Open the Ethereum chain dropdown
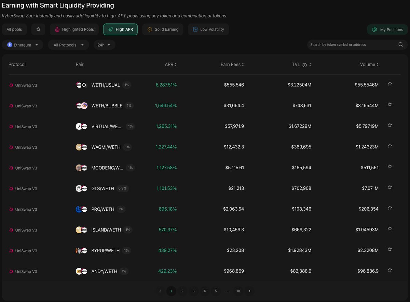 pos(23,45)
